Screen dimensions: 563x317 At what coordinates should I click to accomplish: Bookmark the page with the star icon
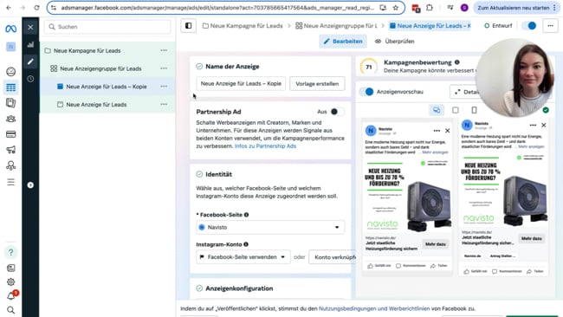click(395, 8)
